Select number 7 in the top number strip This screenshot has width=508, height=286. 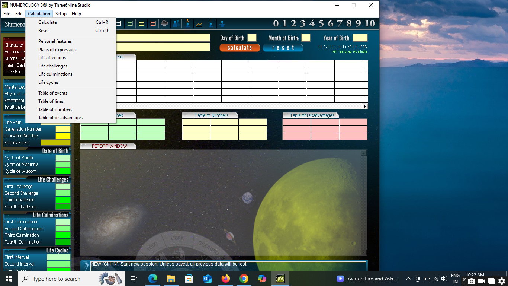pos(340,23)
